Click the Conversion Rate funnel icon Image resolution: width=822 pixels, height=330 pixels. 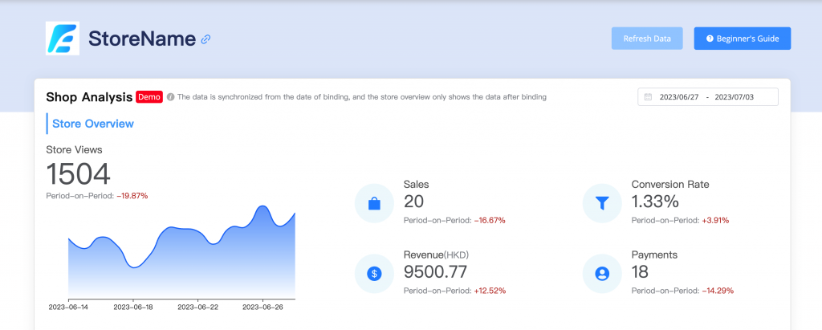pyautogui.click(x=602, y=204)
